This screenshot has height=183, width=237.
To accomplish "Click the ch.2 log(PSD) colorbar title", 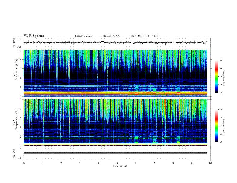I will (x=224, y=127).
